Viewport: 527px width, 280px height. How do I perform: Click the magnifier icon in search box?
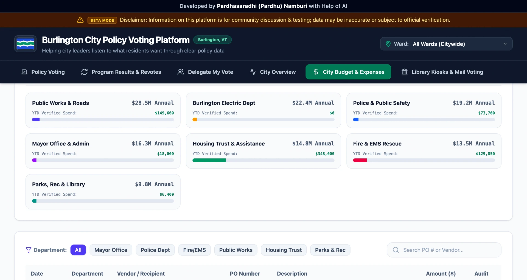point(396,250)
